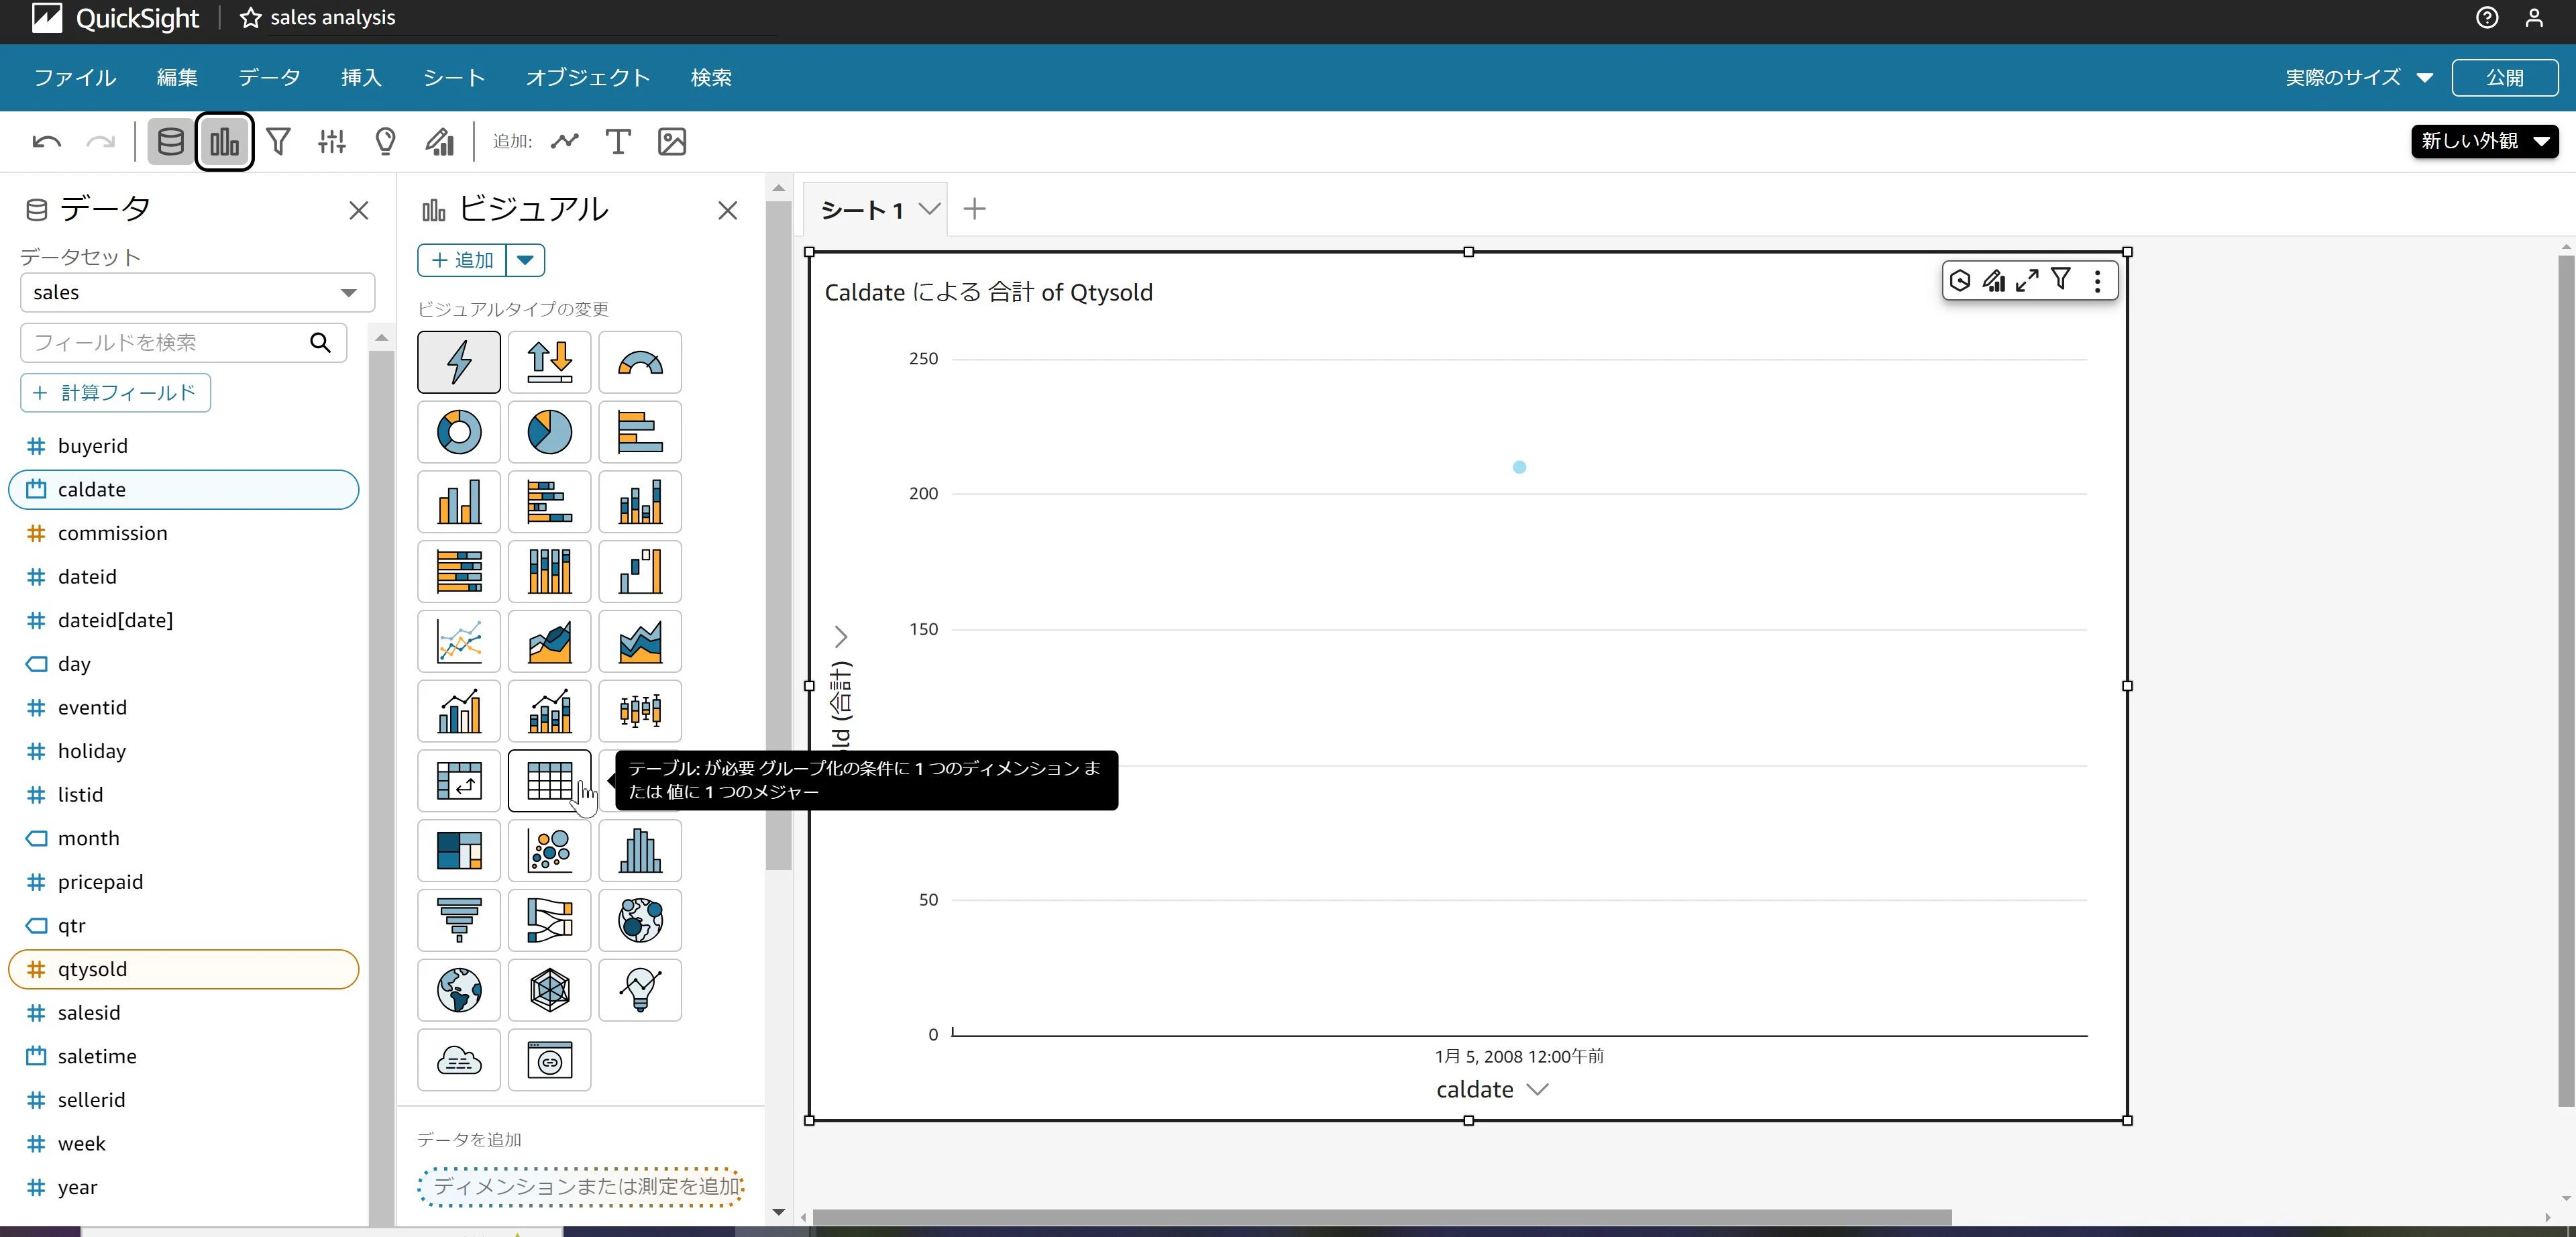Pick the pie chart visual type
The width and height of the screenshot is (2576, 1237).
tap(549, 432)
